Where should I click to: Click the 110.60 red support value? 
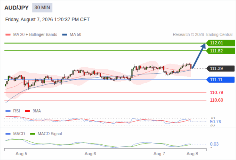pyautogui.click(x=216, y=100)
